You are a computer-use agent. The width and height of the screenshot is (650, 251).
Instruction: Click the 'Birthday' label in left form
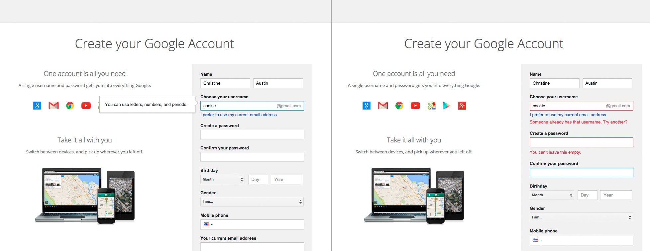tap(209, 171)
